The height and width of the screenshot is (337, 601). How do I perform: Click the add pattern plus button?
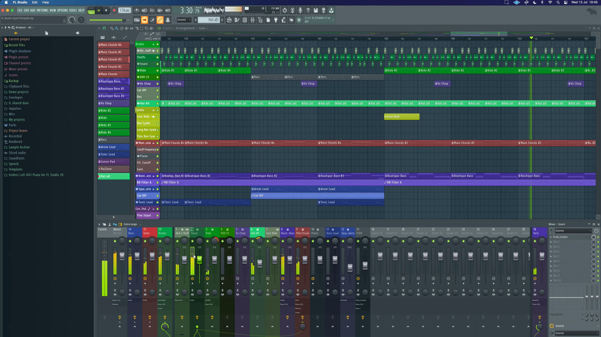click(x=114, y=217)
